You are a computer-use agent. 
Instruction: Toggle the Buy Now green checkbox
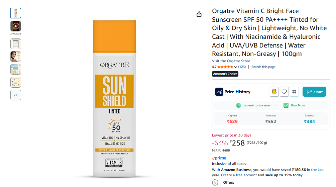click(286, 105)
